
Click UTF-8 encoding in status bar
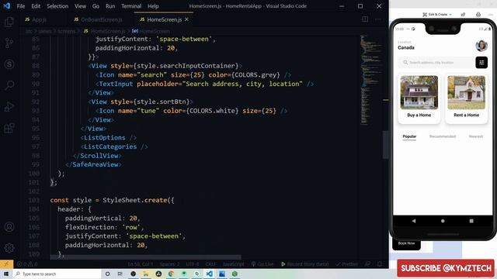coord(193,263)
